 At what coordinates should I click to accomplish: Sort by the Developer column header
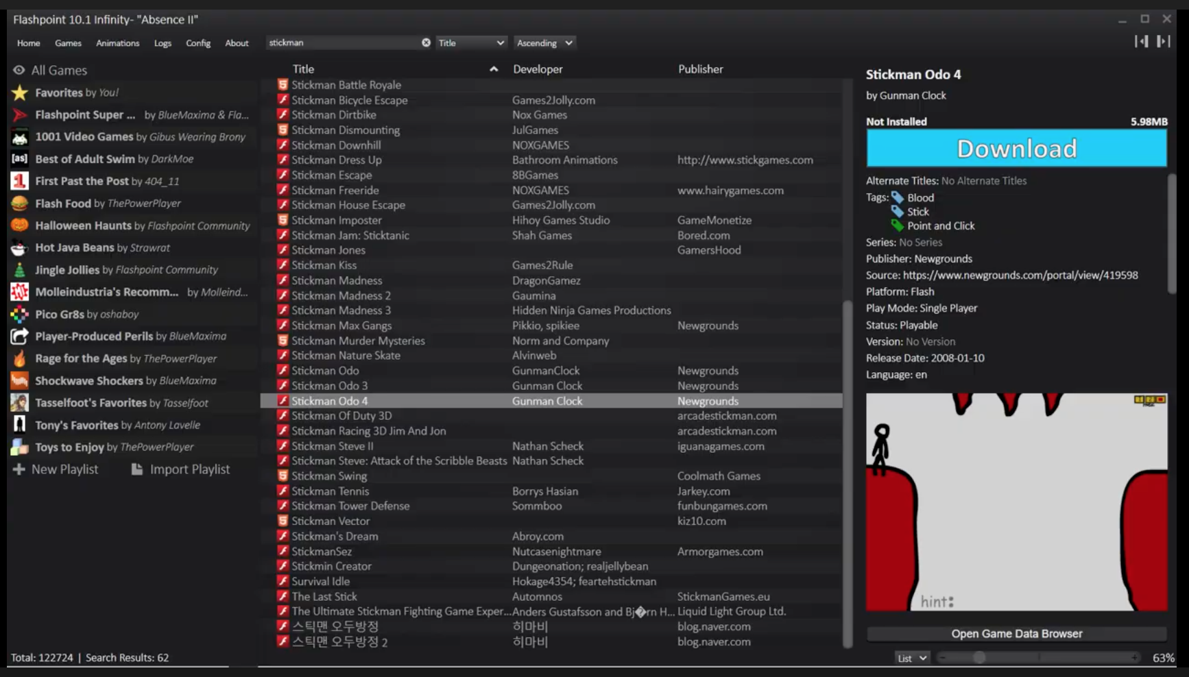tap(538, 69)
